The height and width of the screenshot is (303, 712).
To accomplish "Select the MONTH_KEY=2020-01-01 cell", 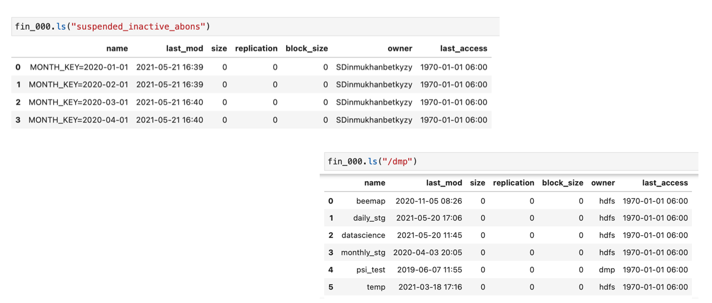I will [x=79, y=67].
